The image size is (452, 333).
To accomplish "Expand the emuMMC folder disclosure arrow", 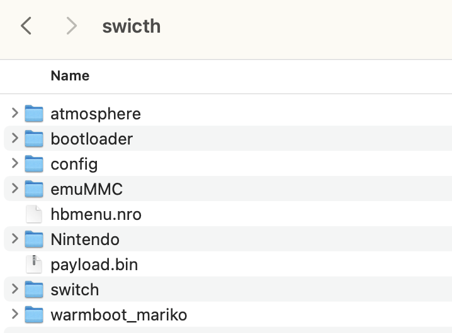I will (x=15, y=188).
